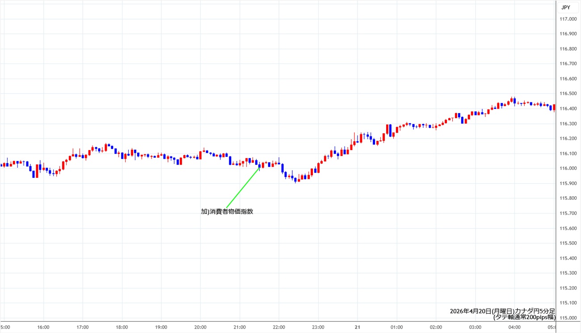Select the 02:00 time axis label
581x333 pixels.
(x=436, y=327)
